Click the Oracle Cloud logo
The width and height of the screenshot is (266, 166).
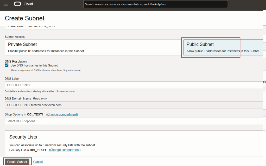pyautogui.click(x=24, y=4)
